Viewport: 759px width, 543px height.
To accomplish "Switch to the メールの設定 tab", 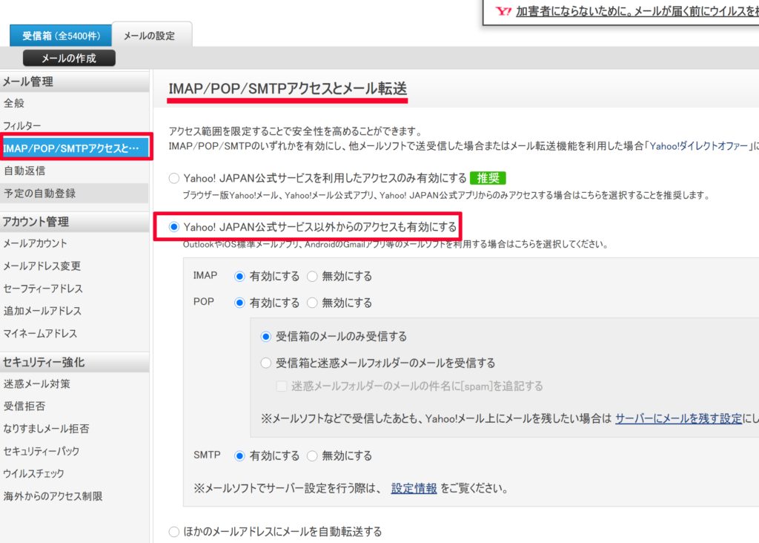I will (151, 35).
